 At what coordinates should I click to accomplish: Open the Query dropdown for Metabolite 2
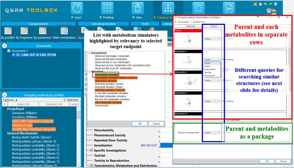(x=212, y=80)
